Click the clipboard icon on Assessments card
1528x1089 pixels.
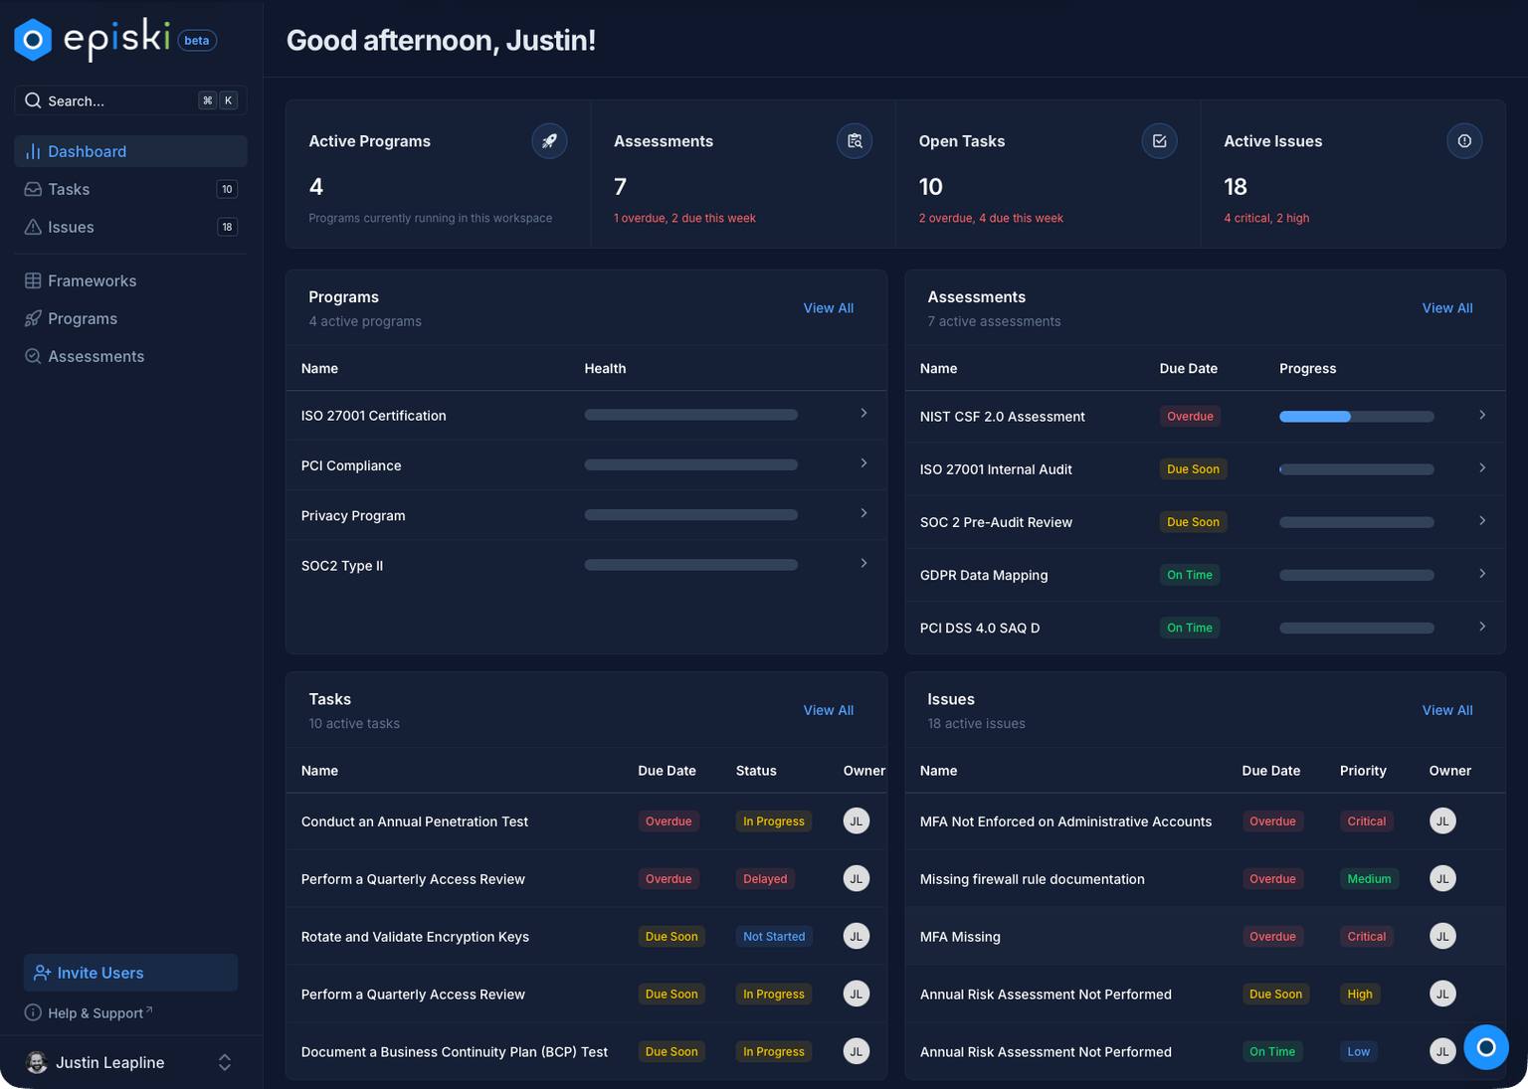tap(855, 140)
